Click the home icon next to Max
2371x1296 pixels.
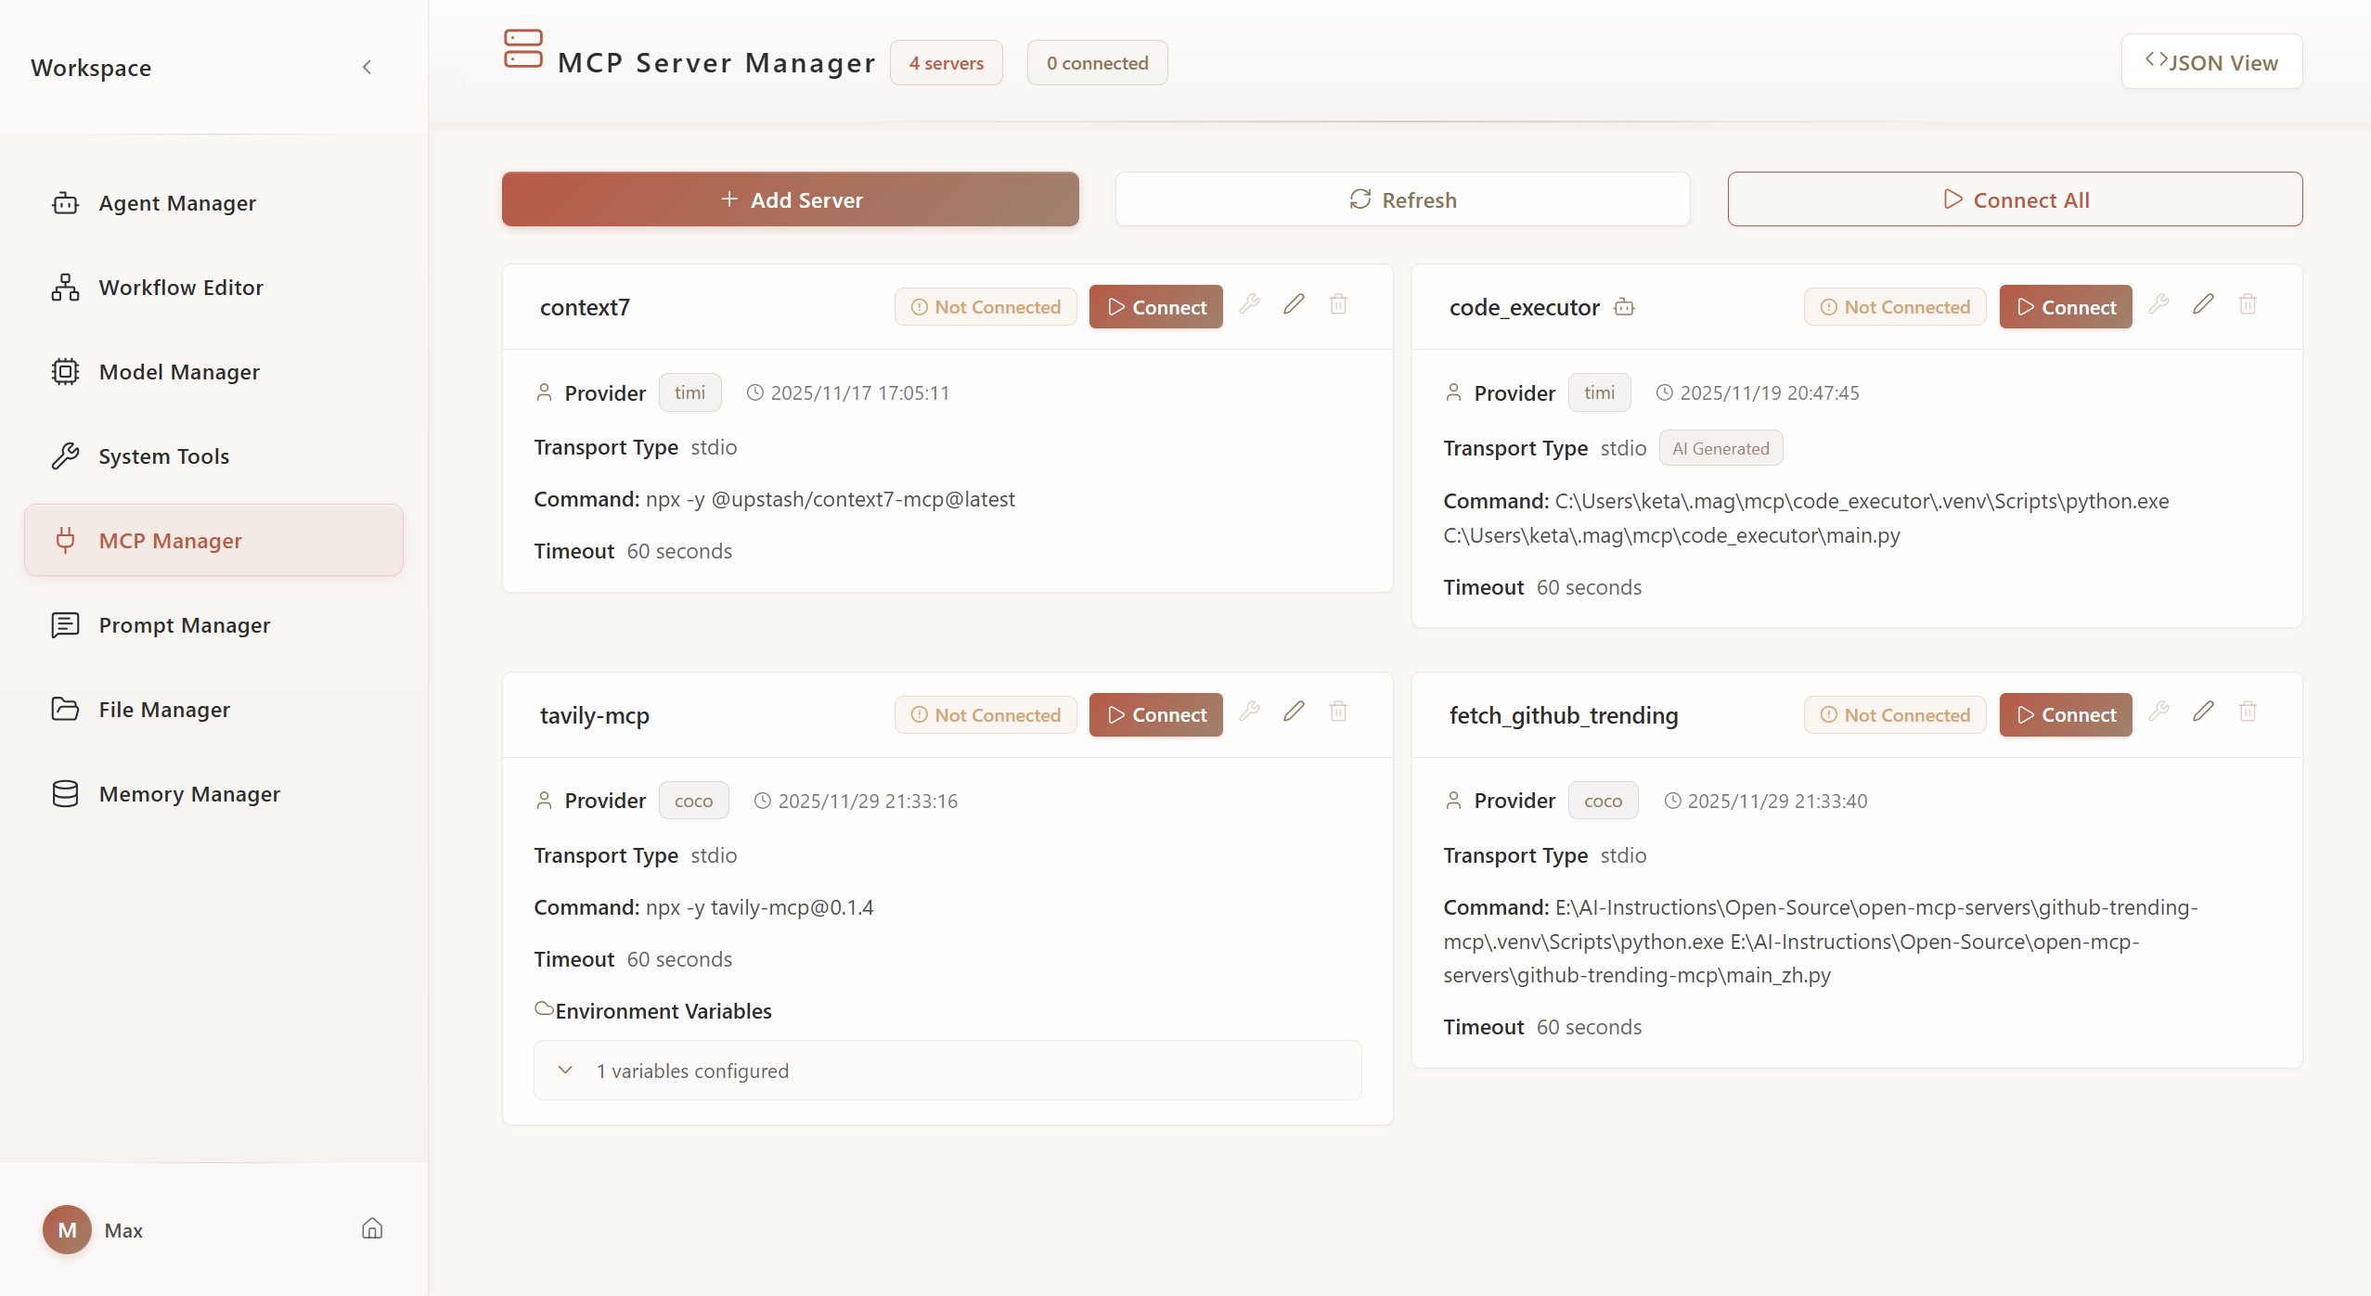tap(370, 1228)
